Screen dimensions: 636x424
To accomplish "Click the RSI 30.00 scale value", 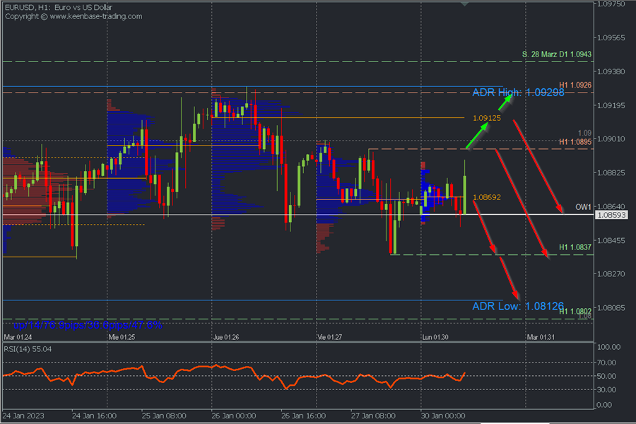I will pos(606,390).
